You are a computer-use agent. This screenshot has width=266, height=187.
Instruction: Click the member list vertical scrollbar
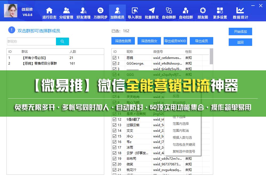coord(211,57)
